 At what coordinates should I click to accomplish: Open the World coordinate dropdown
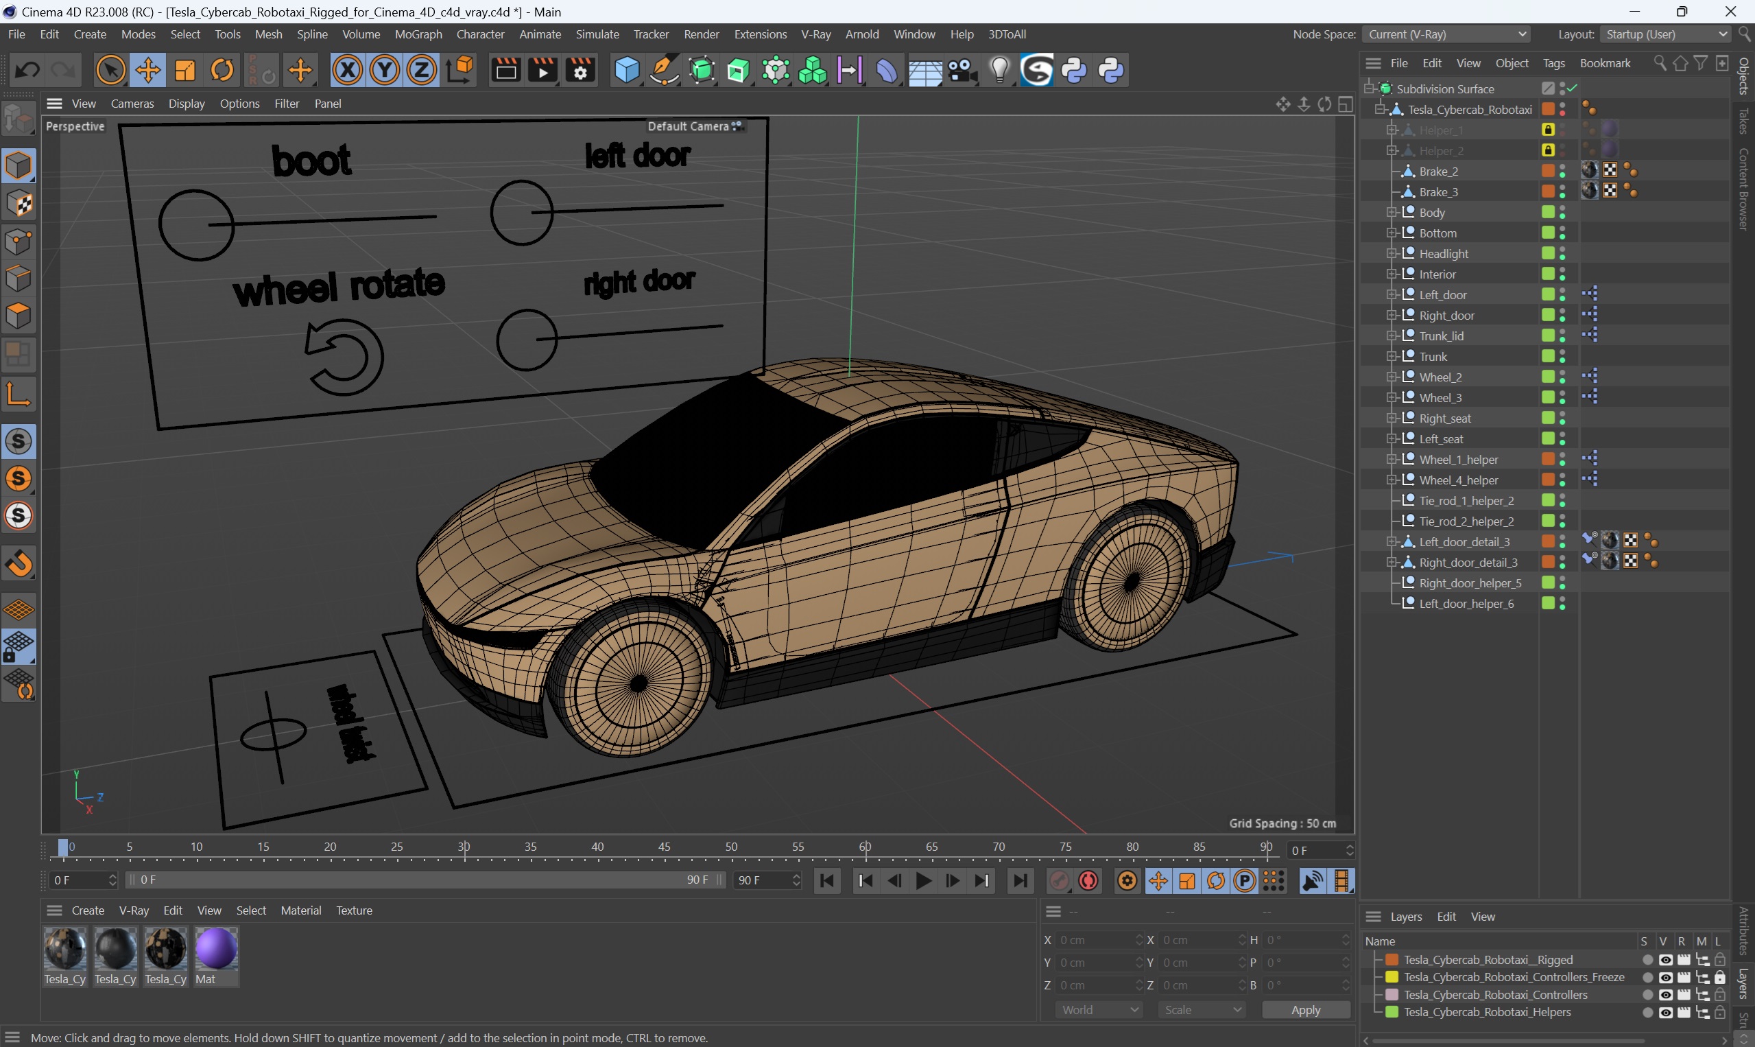coord(1099,1010)
